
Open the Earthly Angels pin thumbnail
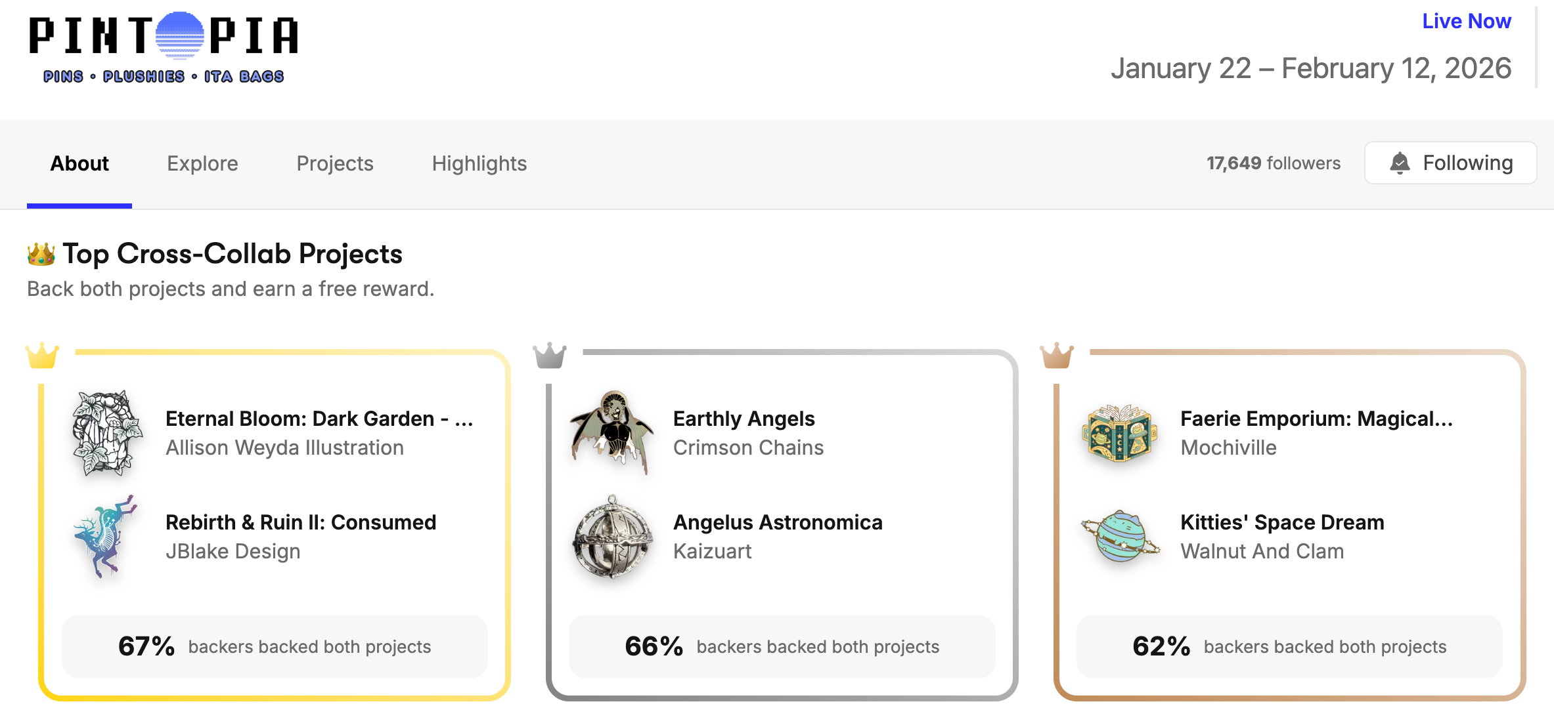coord(613,433)
